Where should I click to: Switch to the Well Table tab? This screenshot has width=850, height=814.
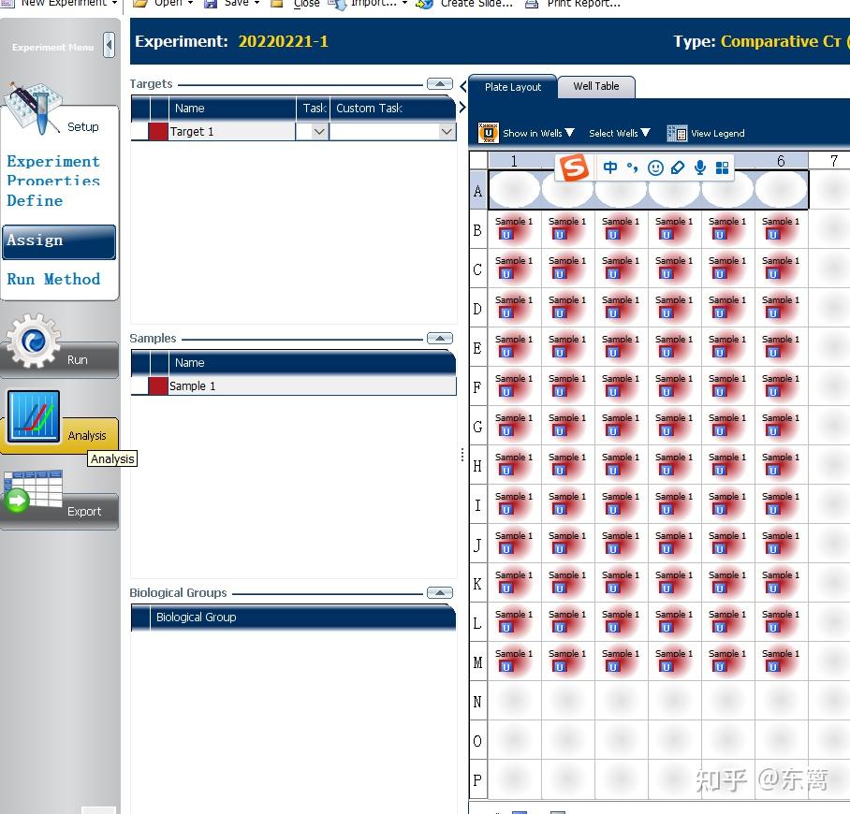(596, 86)
